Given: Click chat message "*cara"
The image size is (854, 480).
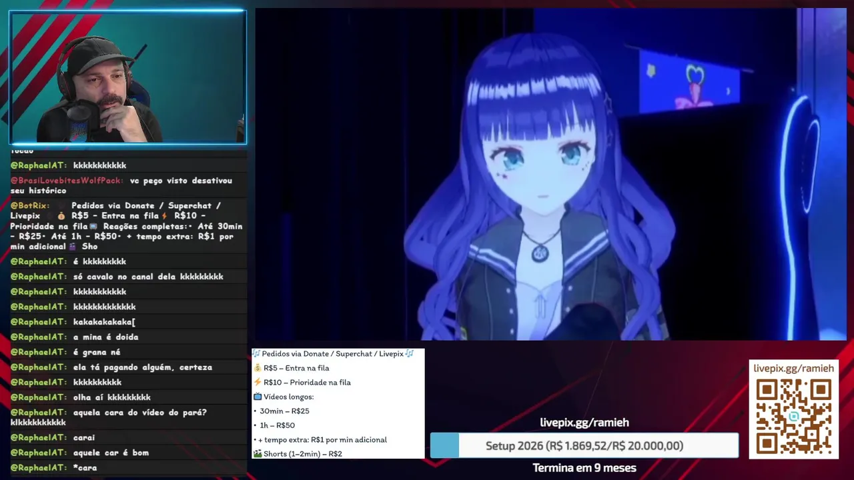Looking at the screenshot, I should point(85,468).
